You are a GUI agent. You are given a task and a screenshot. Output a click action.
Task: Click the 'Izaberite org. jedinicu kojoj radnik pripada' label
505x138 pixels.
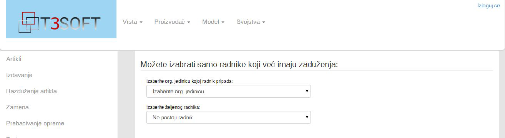tap(189, 81)
